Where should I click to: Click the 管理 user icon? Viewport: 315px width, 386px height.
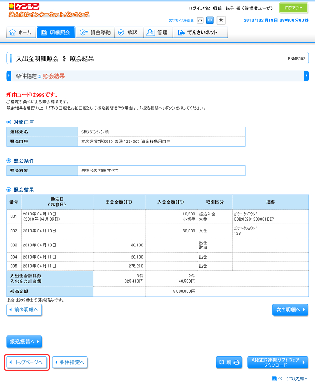[x=151, y=32]
